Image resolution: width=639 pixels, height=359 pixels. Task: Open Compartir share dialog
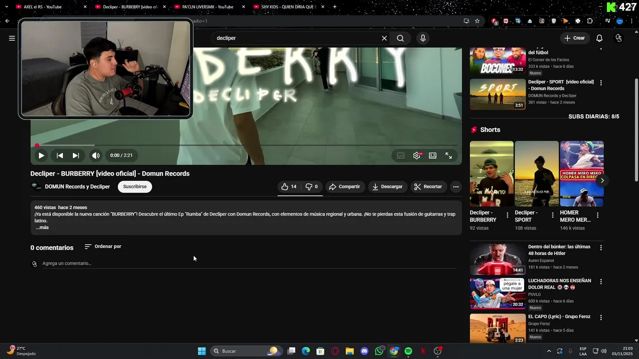pyautogui.click(x=345, y=186)
